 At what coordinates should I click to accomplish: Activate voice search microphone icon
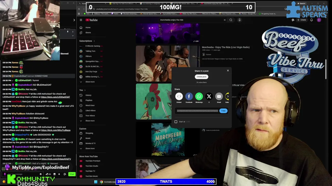[x=239, y=20]
